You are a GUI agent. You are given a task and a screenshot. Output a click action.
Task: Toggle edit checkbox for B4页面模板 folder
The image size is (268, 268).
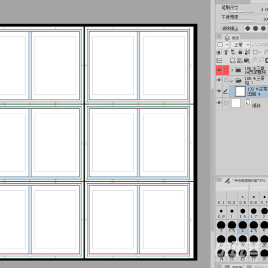pyautogui.click(x=226, y=70)
